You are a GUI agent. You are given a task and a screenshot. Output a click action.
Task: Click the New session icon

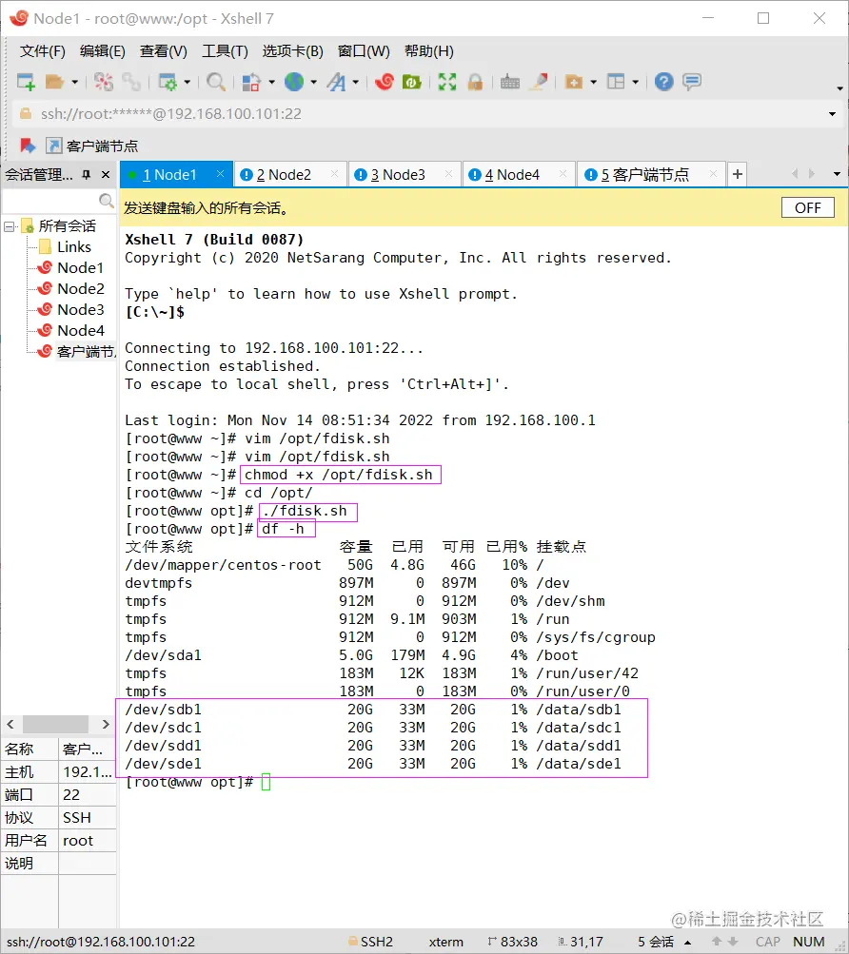[27, 82]
